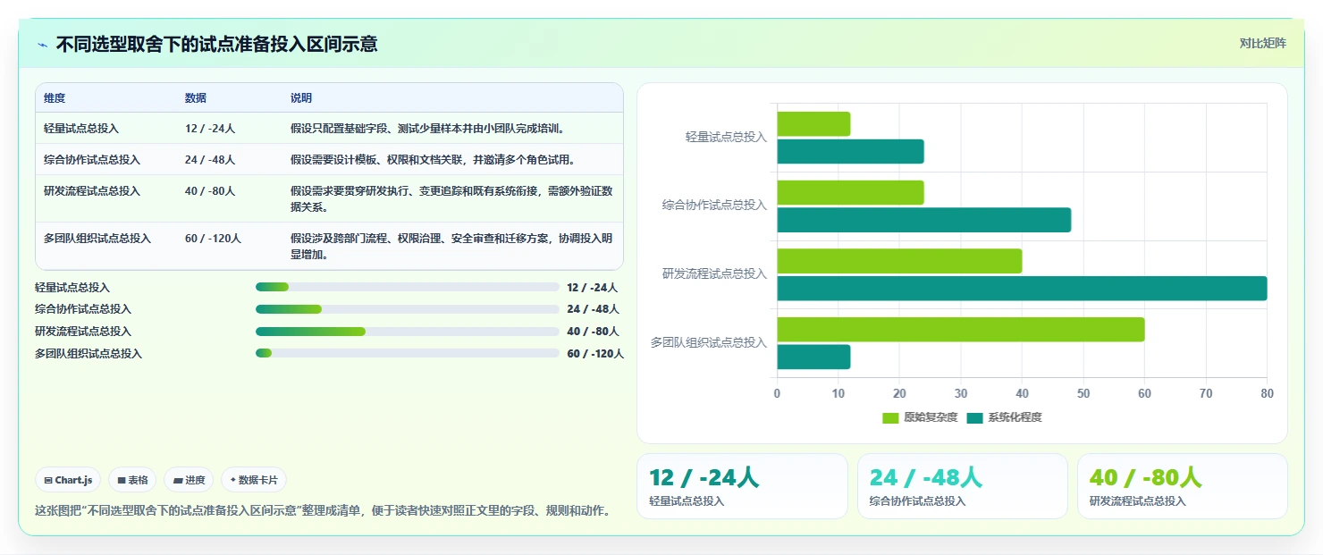The image size is (1323, 555).
Task: Click table cell 多团队组织试点总投入
Action: (97, 239)
